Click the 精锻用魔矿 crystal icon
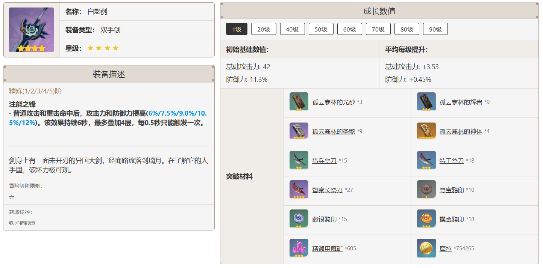Viewport: 543px width, 268px height. point(299,248)
